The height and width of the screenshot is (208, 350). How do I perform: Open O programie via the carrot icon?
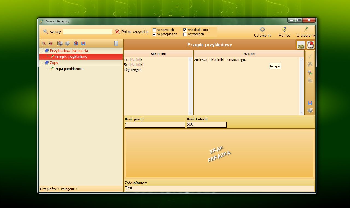pos(306,30)
